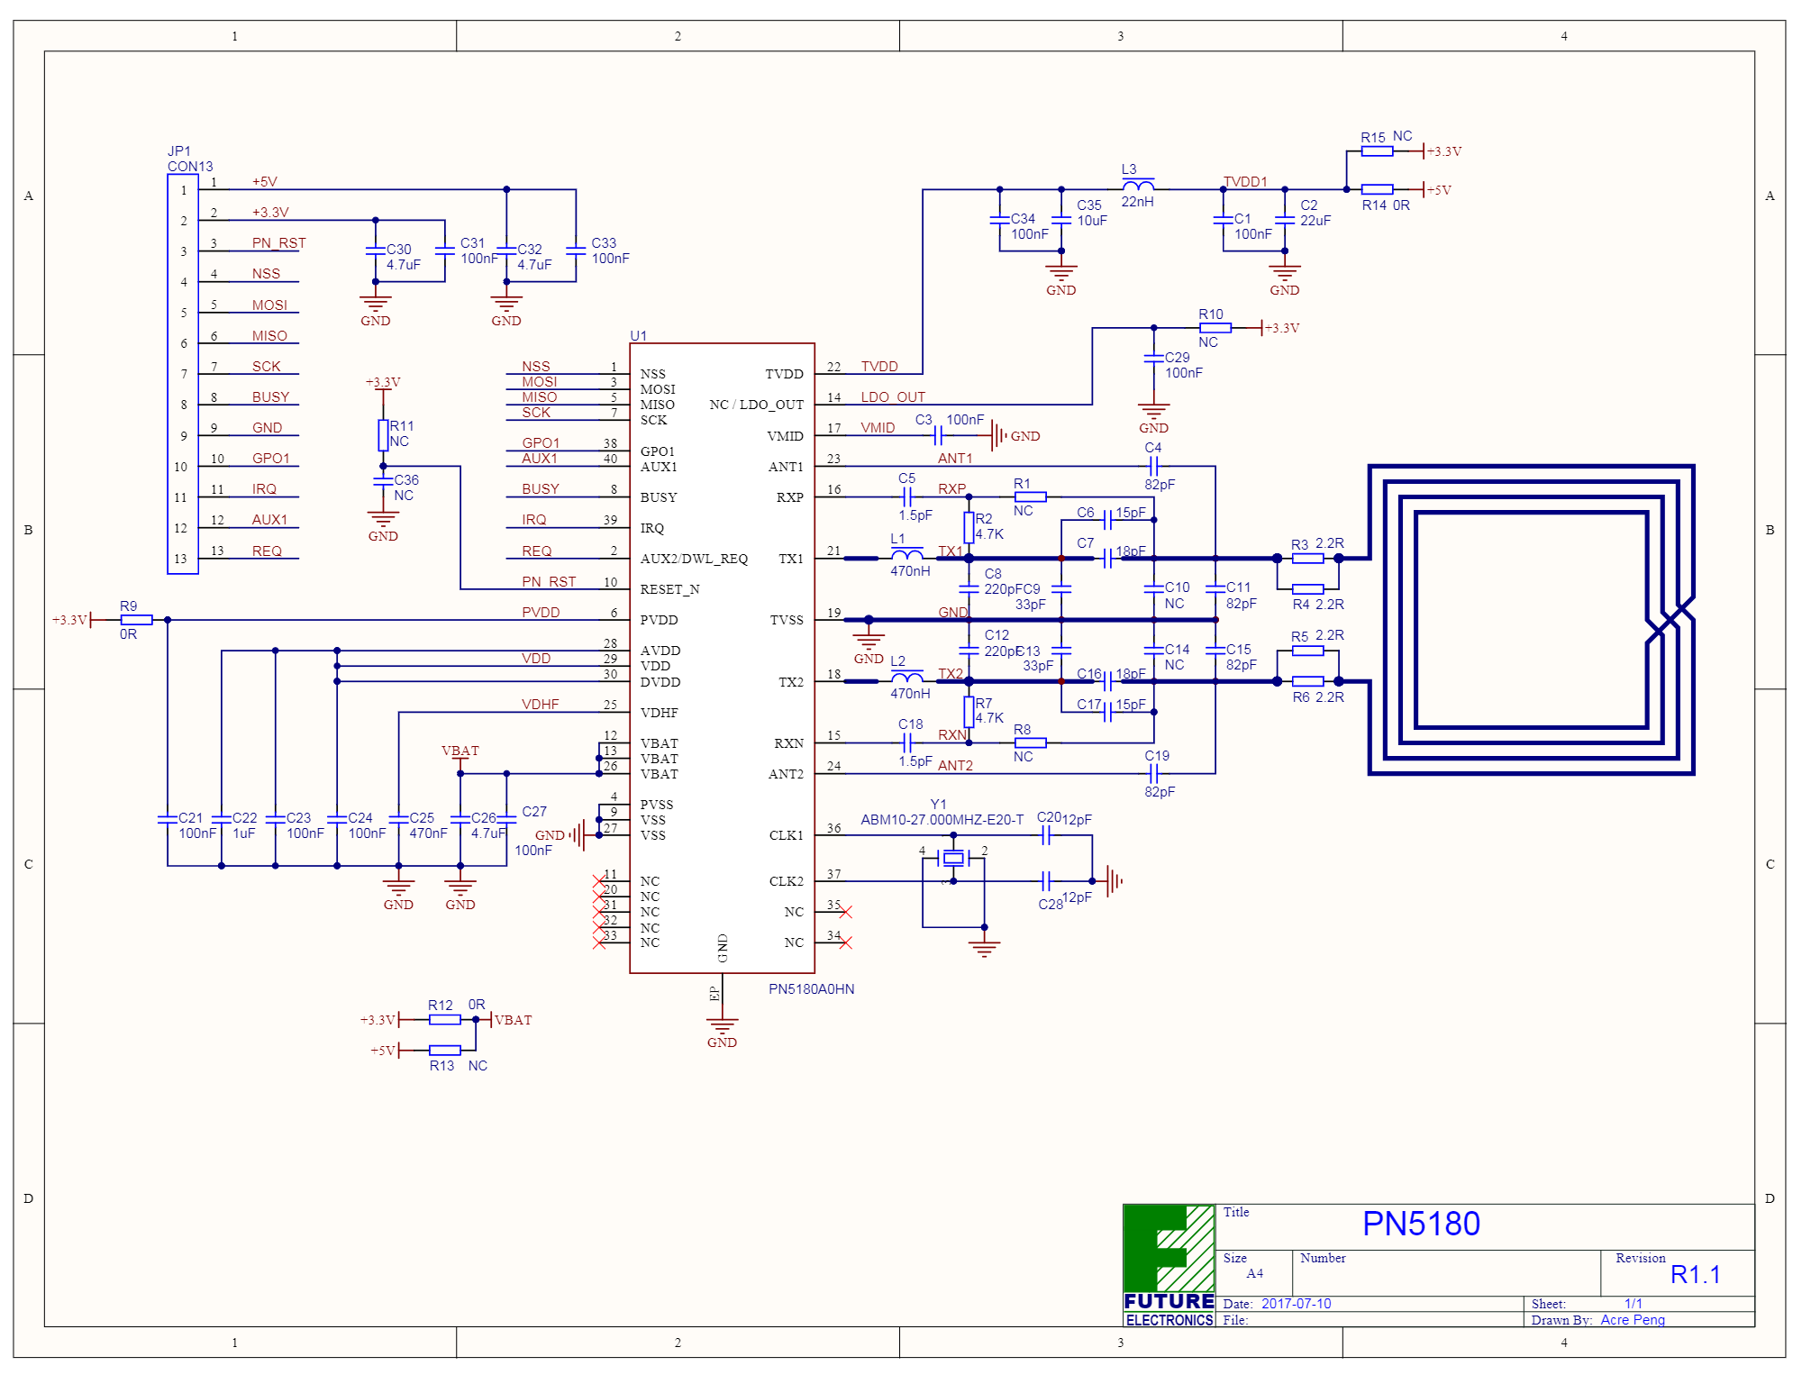This screenshot has height=1384, width=1802.
Task: Select the PN5180A0HN part label
Action: pyautogui.click(x=811, y=989)
